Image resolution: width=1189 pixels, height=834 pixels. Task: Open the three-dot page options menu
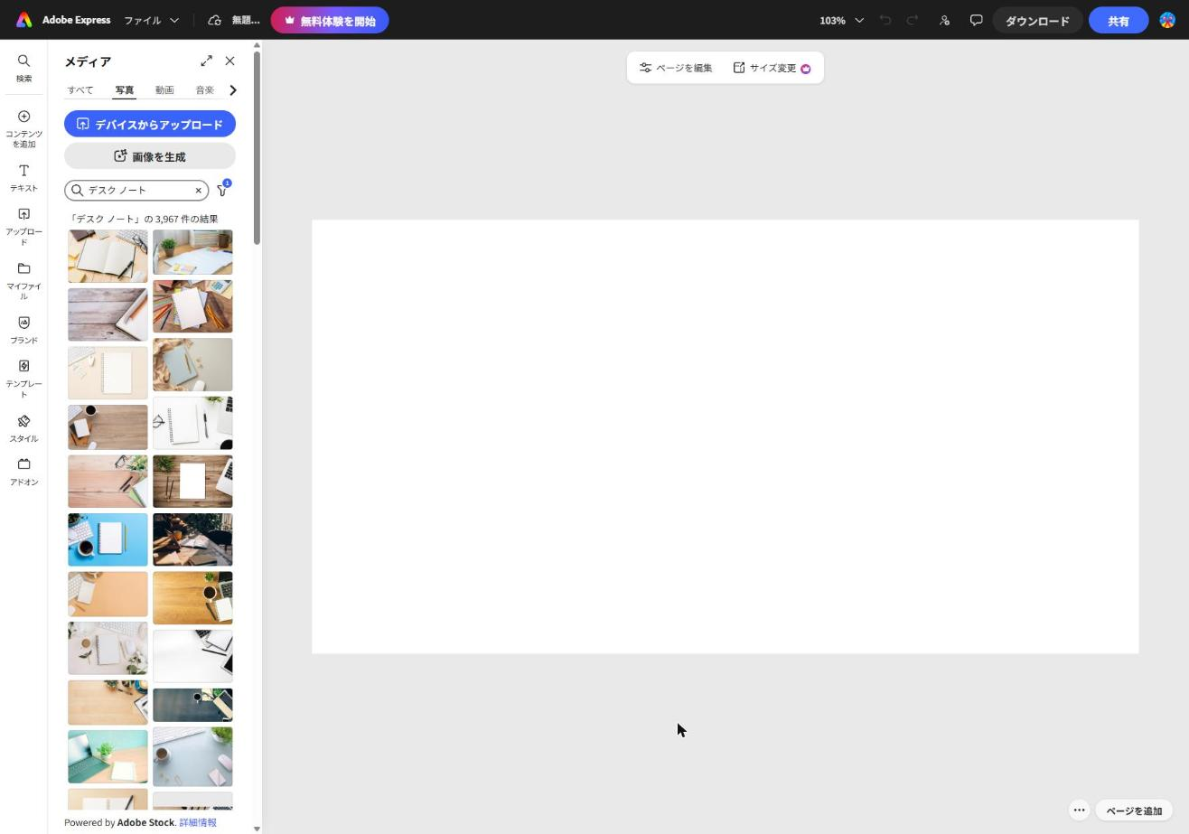tap(1079, 810)
